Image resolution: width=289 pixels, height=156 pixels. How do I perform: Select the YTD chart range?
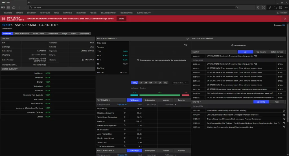[x=165, y=83]
